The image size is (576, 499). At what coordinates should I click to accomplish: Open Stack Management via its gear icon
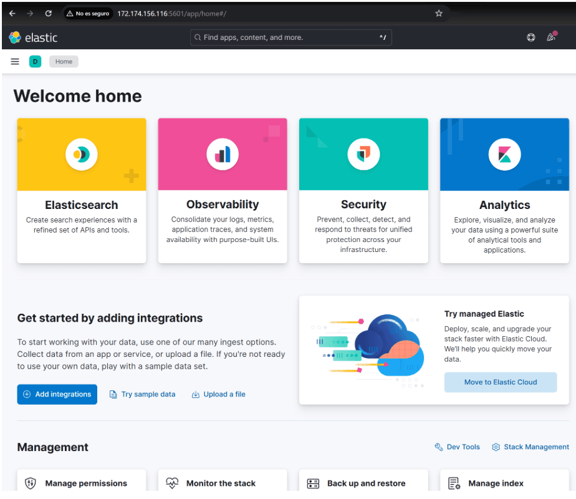496,447
